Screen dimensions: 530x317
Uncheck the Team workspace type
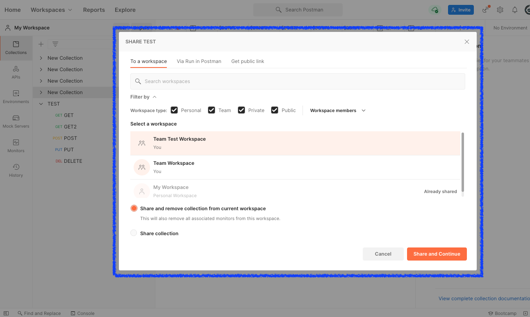pyautogui.click(x=212, y=110)
